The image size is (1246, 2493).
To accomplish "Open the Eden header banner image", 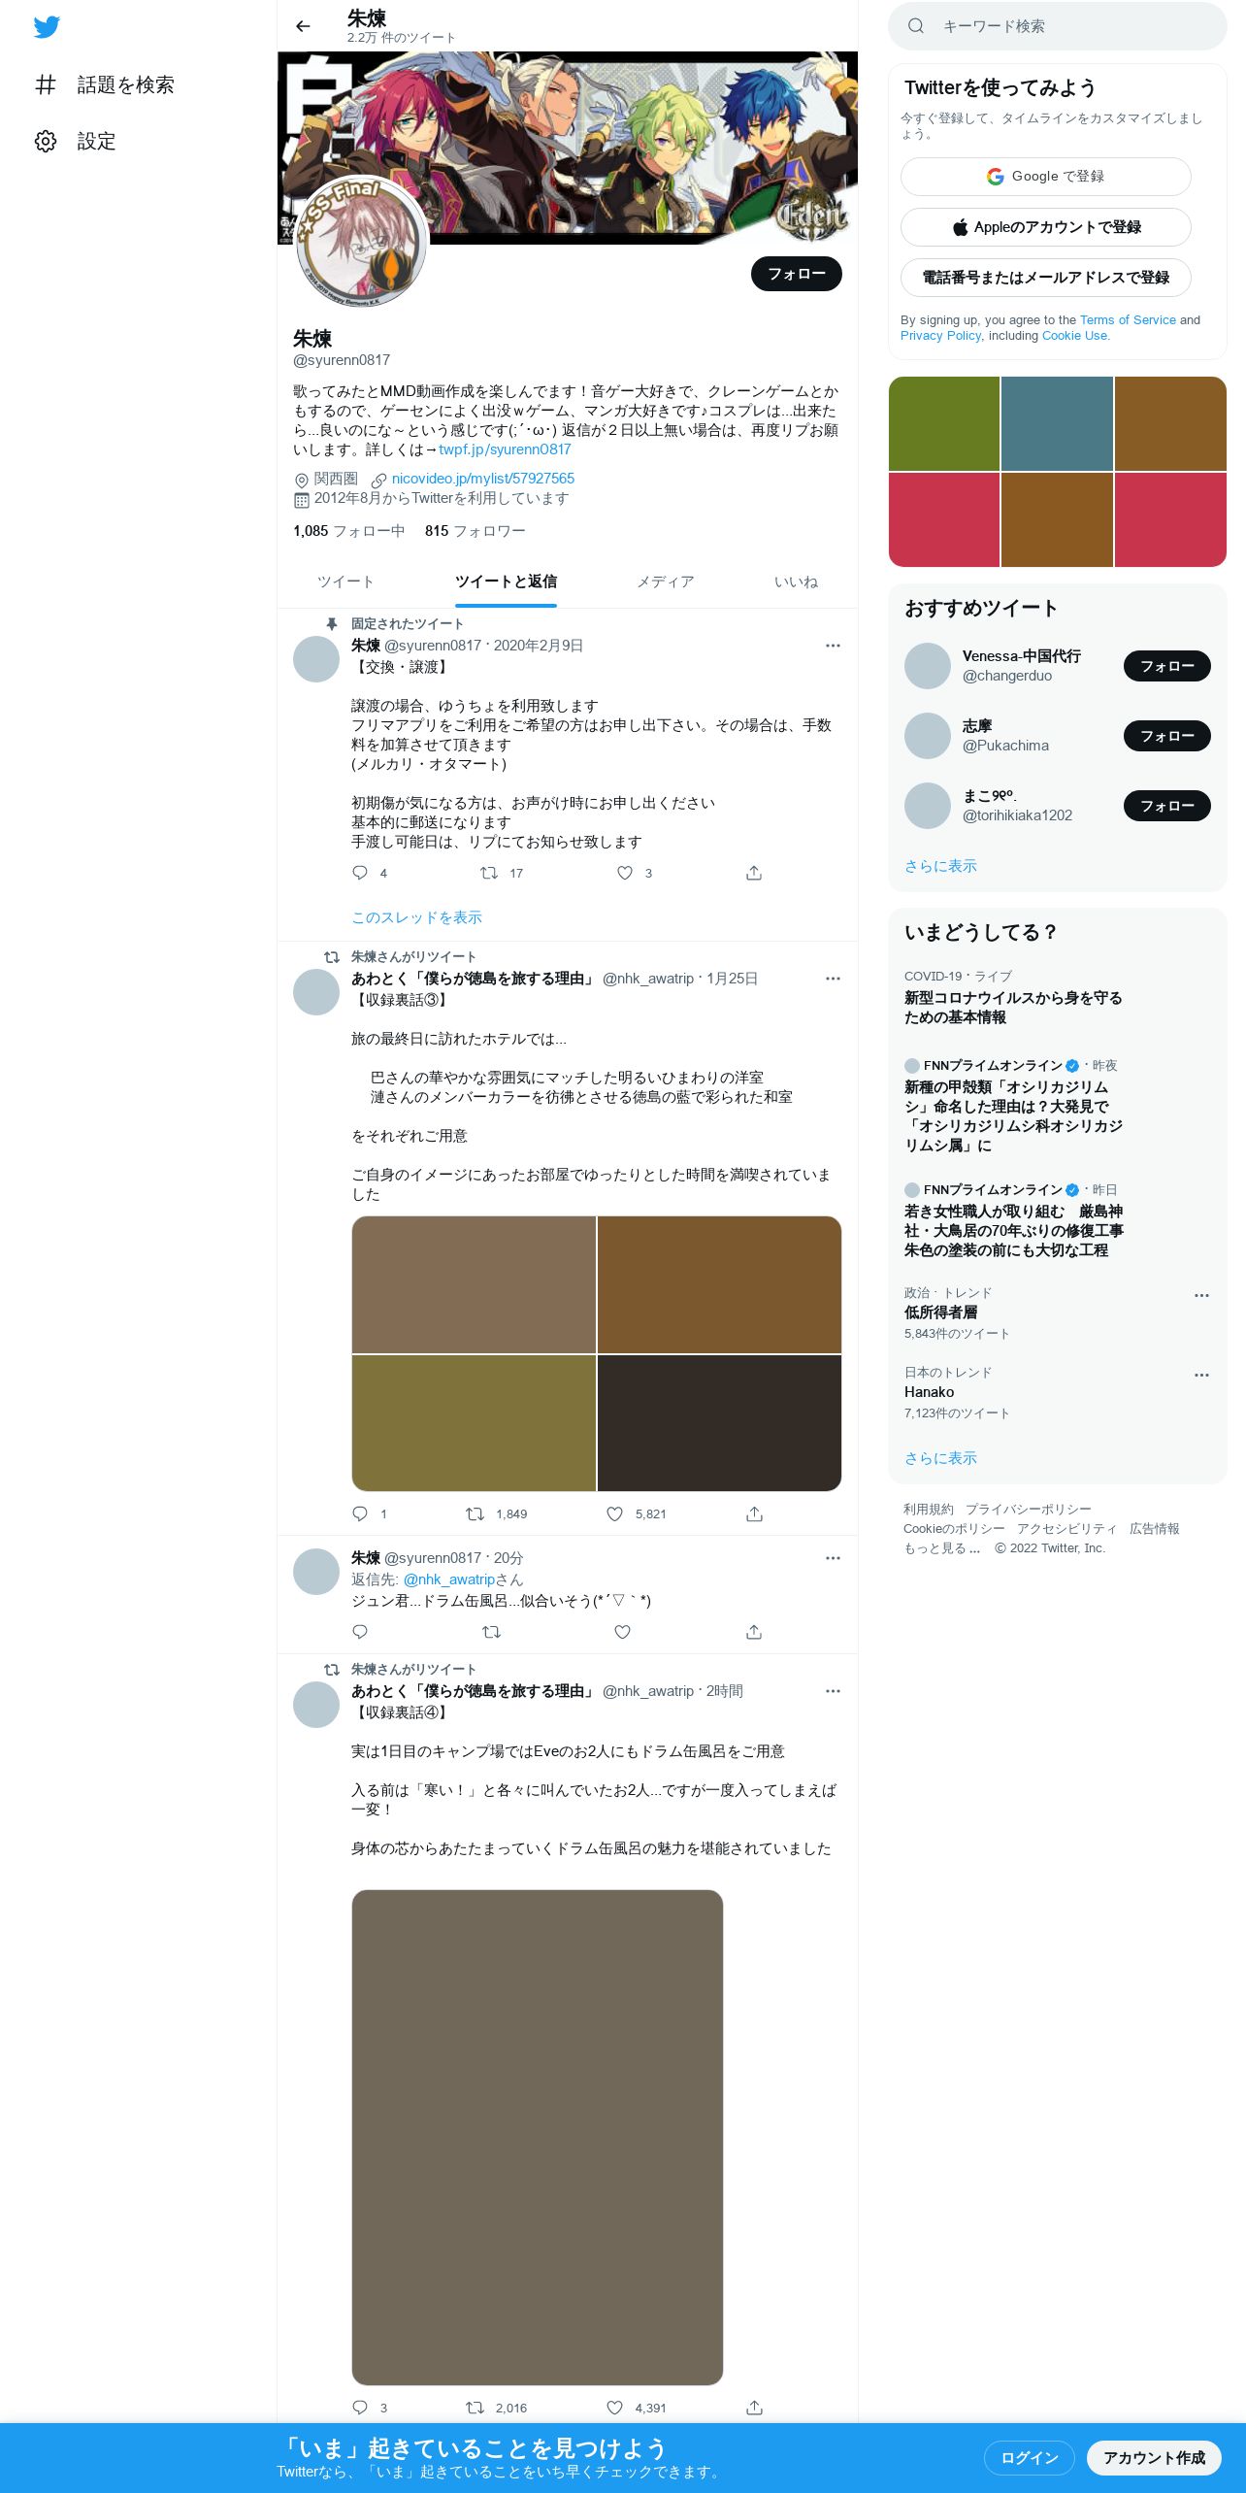I will point(568,148).
